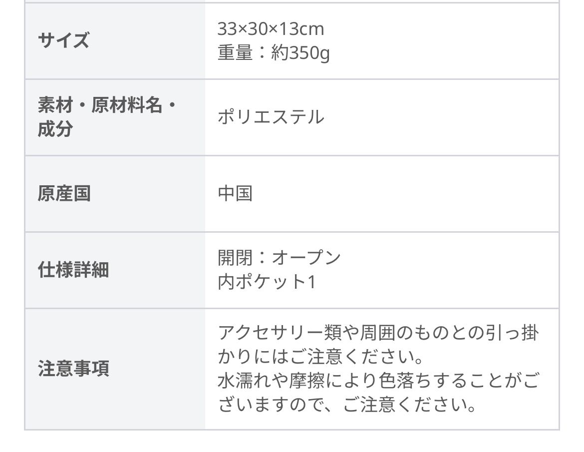Click the サイズ row header
The image size is (584, 452).
63,40
